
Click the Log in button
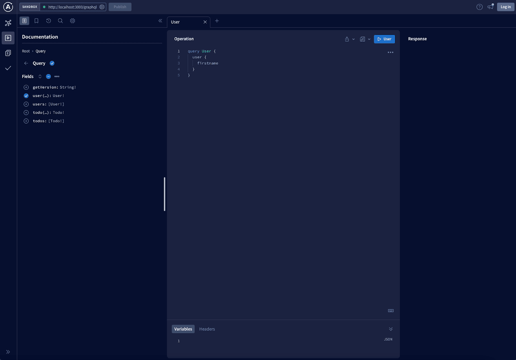(x=505, y=6)
